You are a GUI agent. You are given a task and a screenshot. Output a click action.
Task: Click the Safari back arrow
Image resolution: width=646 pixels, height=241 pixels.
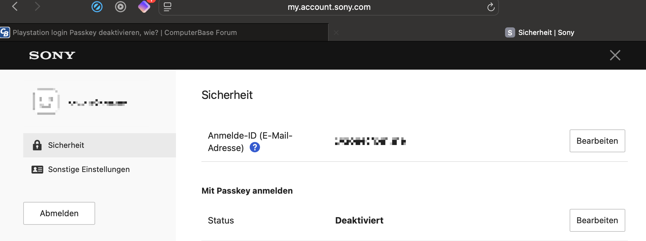[x=15, y=6]
